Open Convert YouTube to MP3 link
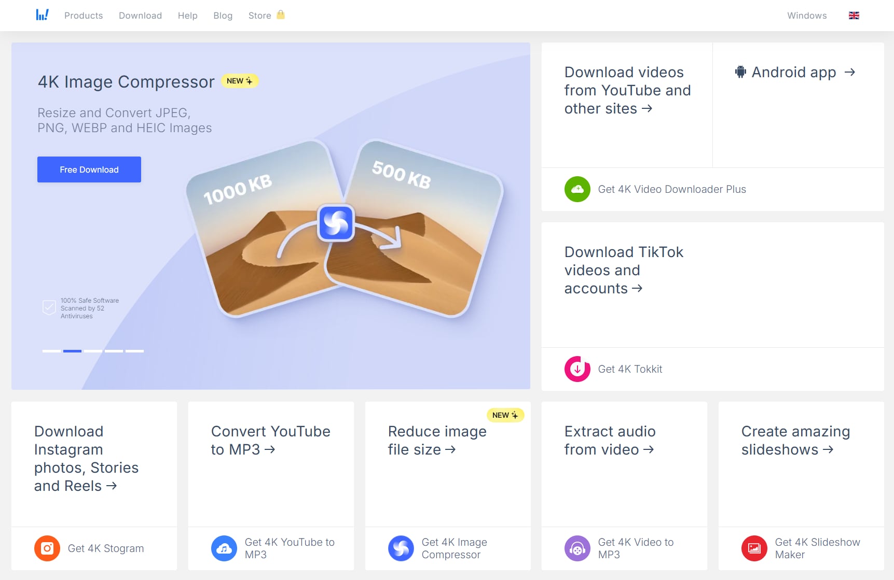The image size is (894, 580). click(x=270, y=440)
